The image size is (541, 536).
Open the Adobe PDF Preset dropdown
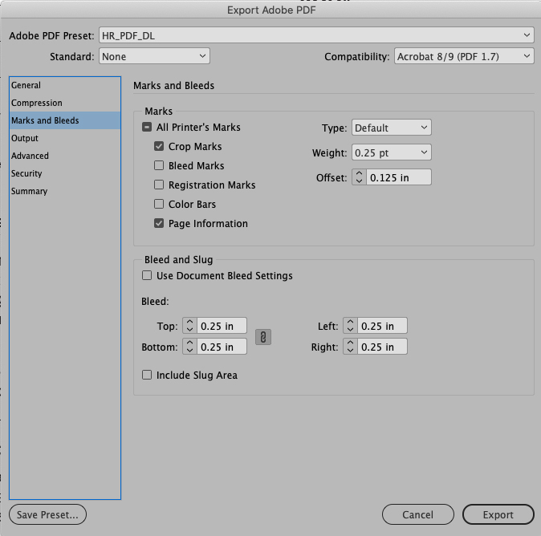coord(316,35)
